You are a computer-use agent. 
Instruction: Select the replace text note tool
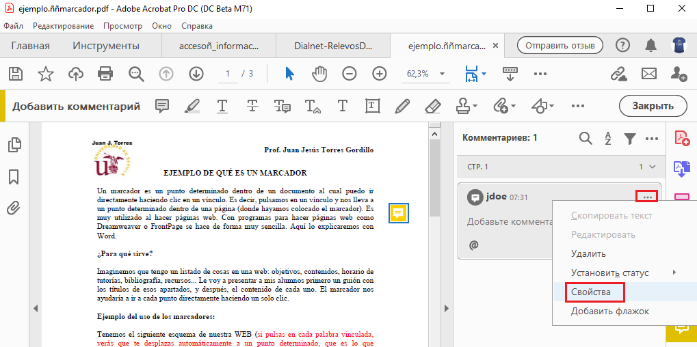tap(282, 106)
